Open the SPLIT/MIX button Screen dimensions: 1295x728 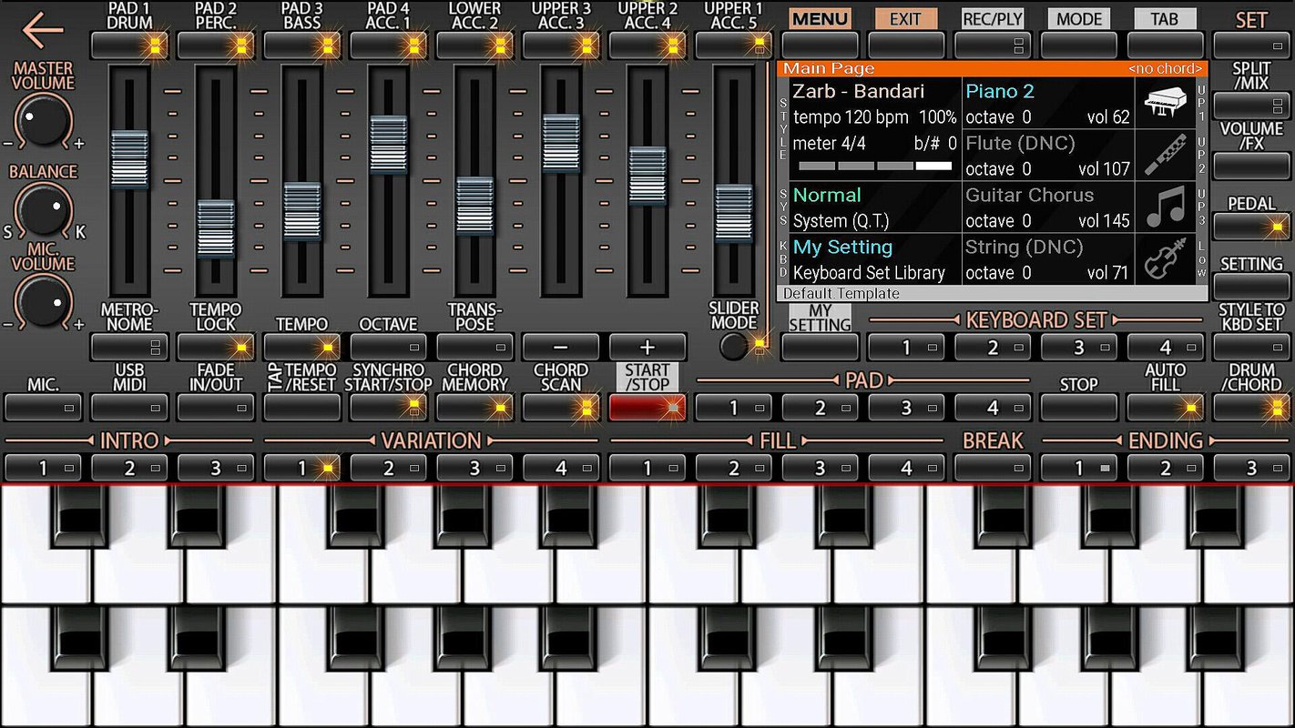point(1252,106)
